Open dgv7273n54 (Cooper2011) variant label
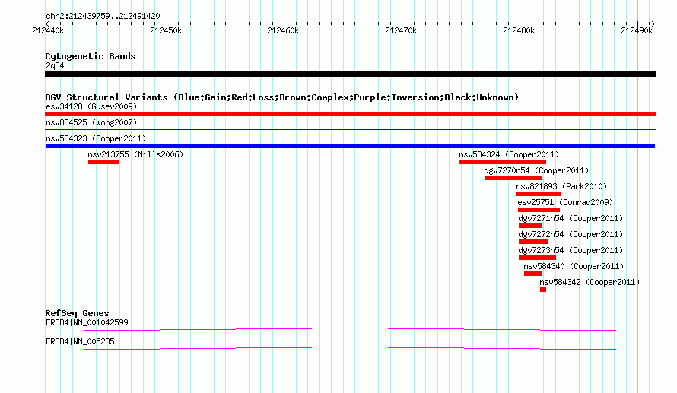This screenshot has height=393, width=677. tap(571, 250)
